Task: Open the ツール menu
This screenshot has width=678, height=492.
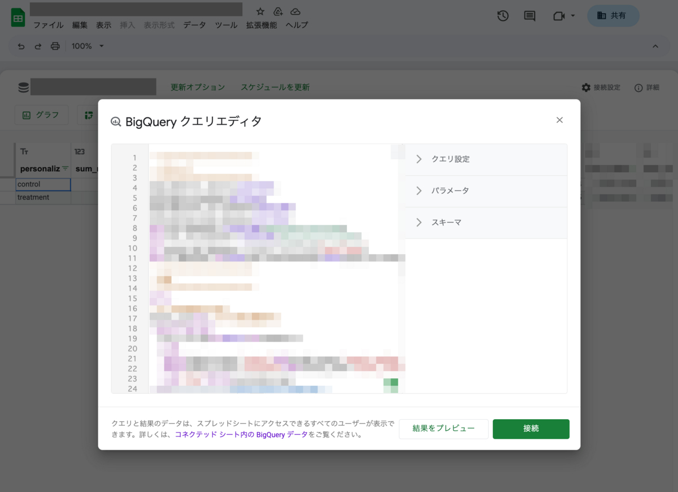Action: click(x=226, y=25)
